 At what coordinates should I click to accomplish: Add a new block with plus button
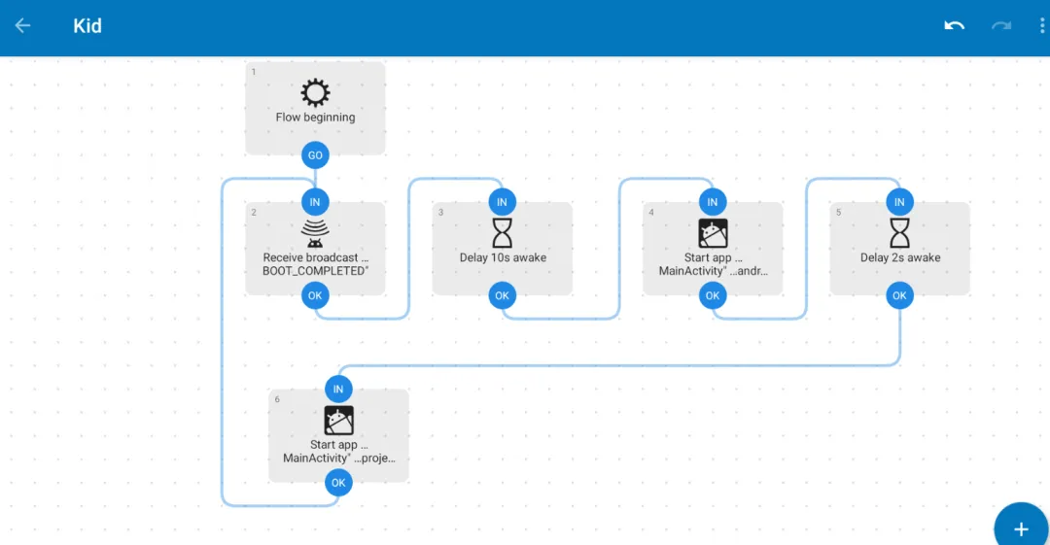click(x=1021, y=528)
